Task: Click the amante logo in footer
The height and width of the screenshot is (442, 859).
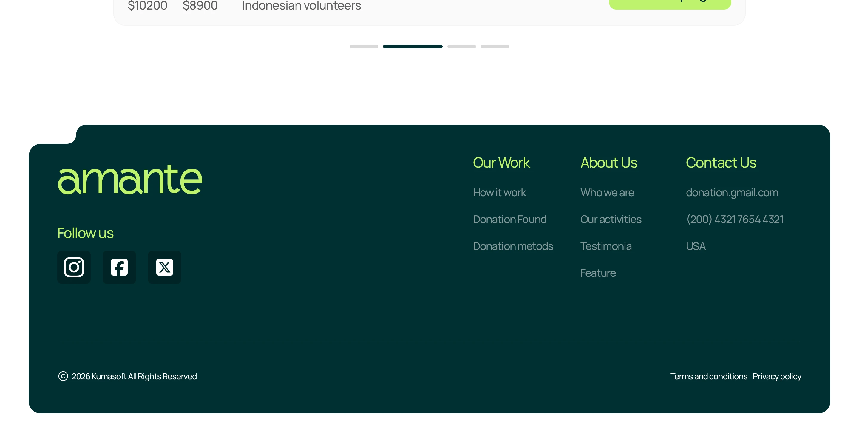Action: pyautogui.click(x=130, y=179)
